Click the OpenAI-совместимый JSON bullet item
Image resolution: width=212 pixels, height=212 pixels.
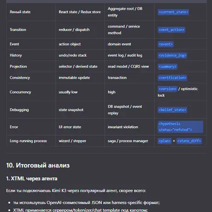point(86,203)
